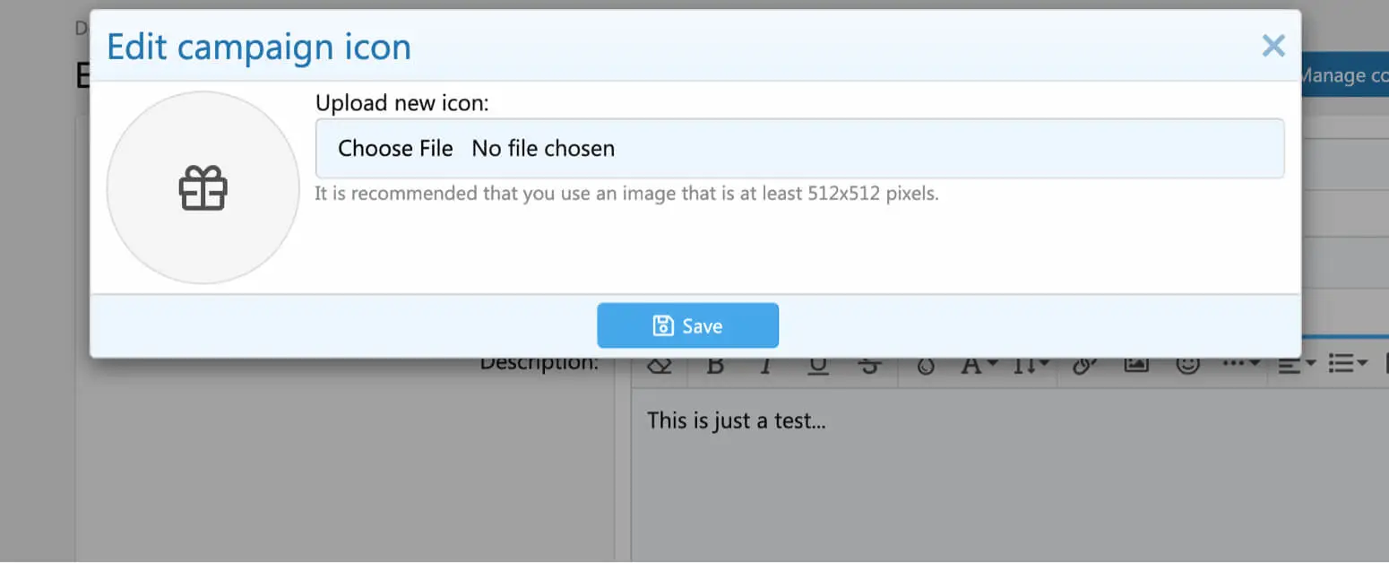Click the gift icon preview circle
This screenshot has height=563, width=1389.
[x=203, y=188]
